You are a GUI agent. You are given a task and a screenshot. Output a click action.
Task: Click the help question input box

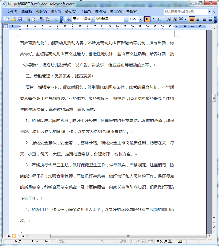[x=186, y=11]
